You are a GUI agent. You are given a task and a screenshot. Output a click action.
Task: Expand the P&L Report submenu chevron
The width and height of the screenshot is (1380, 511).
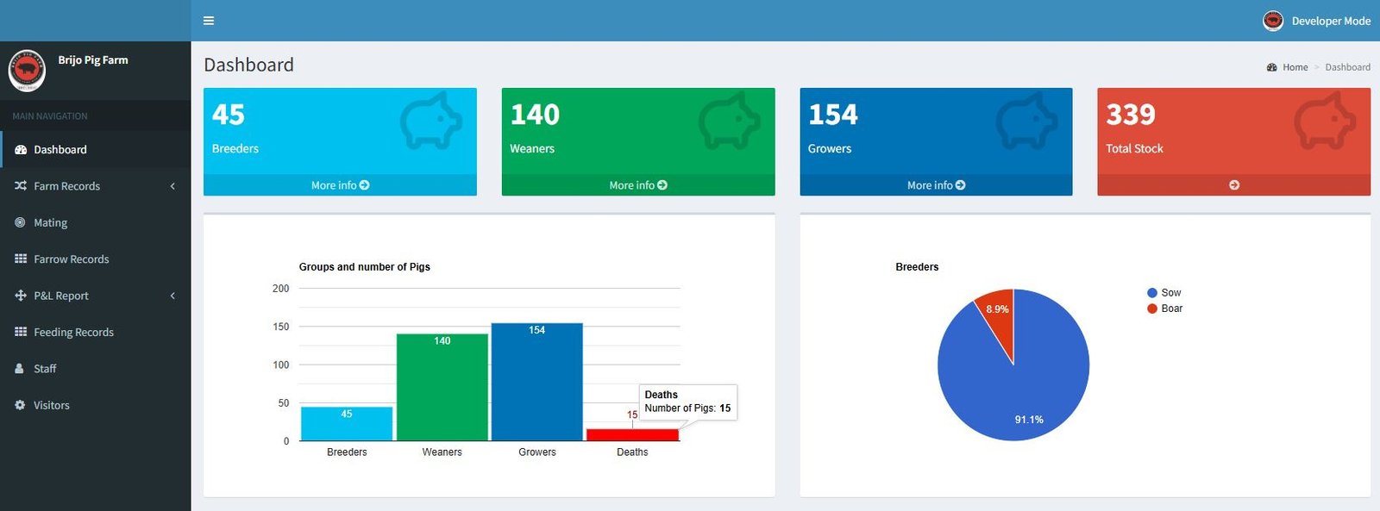point(172,296)
